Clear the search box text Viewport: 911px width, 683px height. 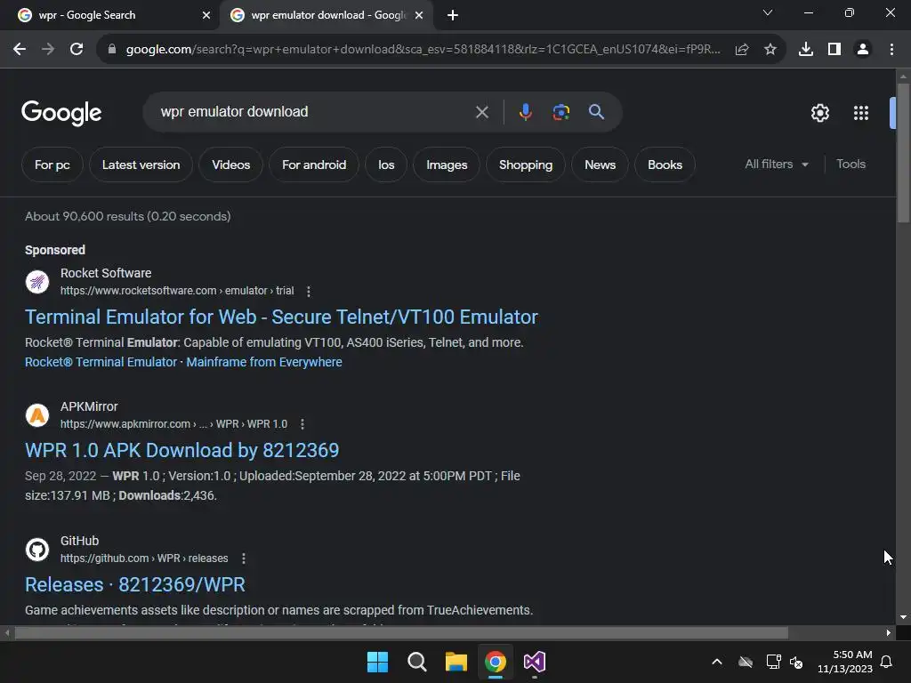(x=482, y=112)
